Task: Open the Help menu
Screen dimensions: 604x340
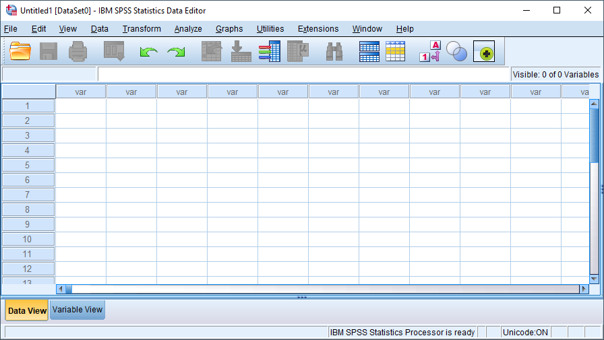Action: coord(405,29)
